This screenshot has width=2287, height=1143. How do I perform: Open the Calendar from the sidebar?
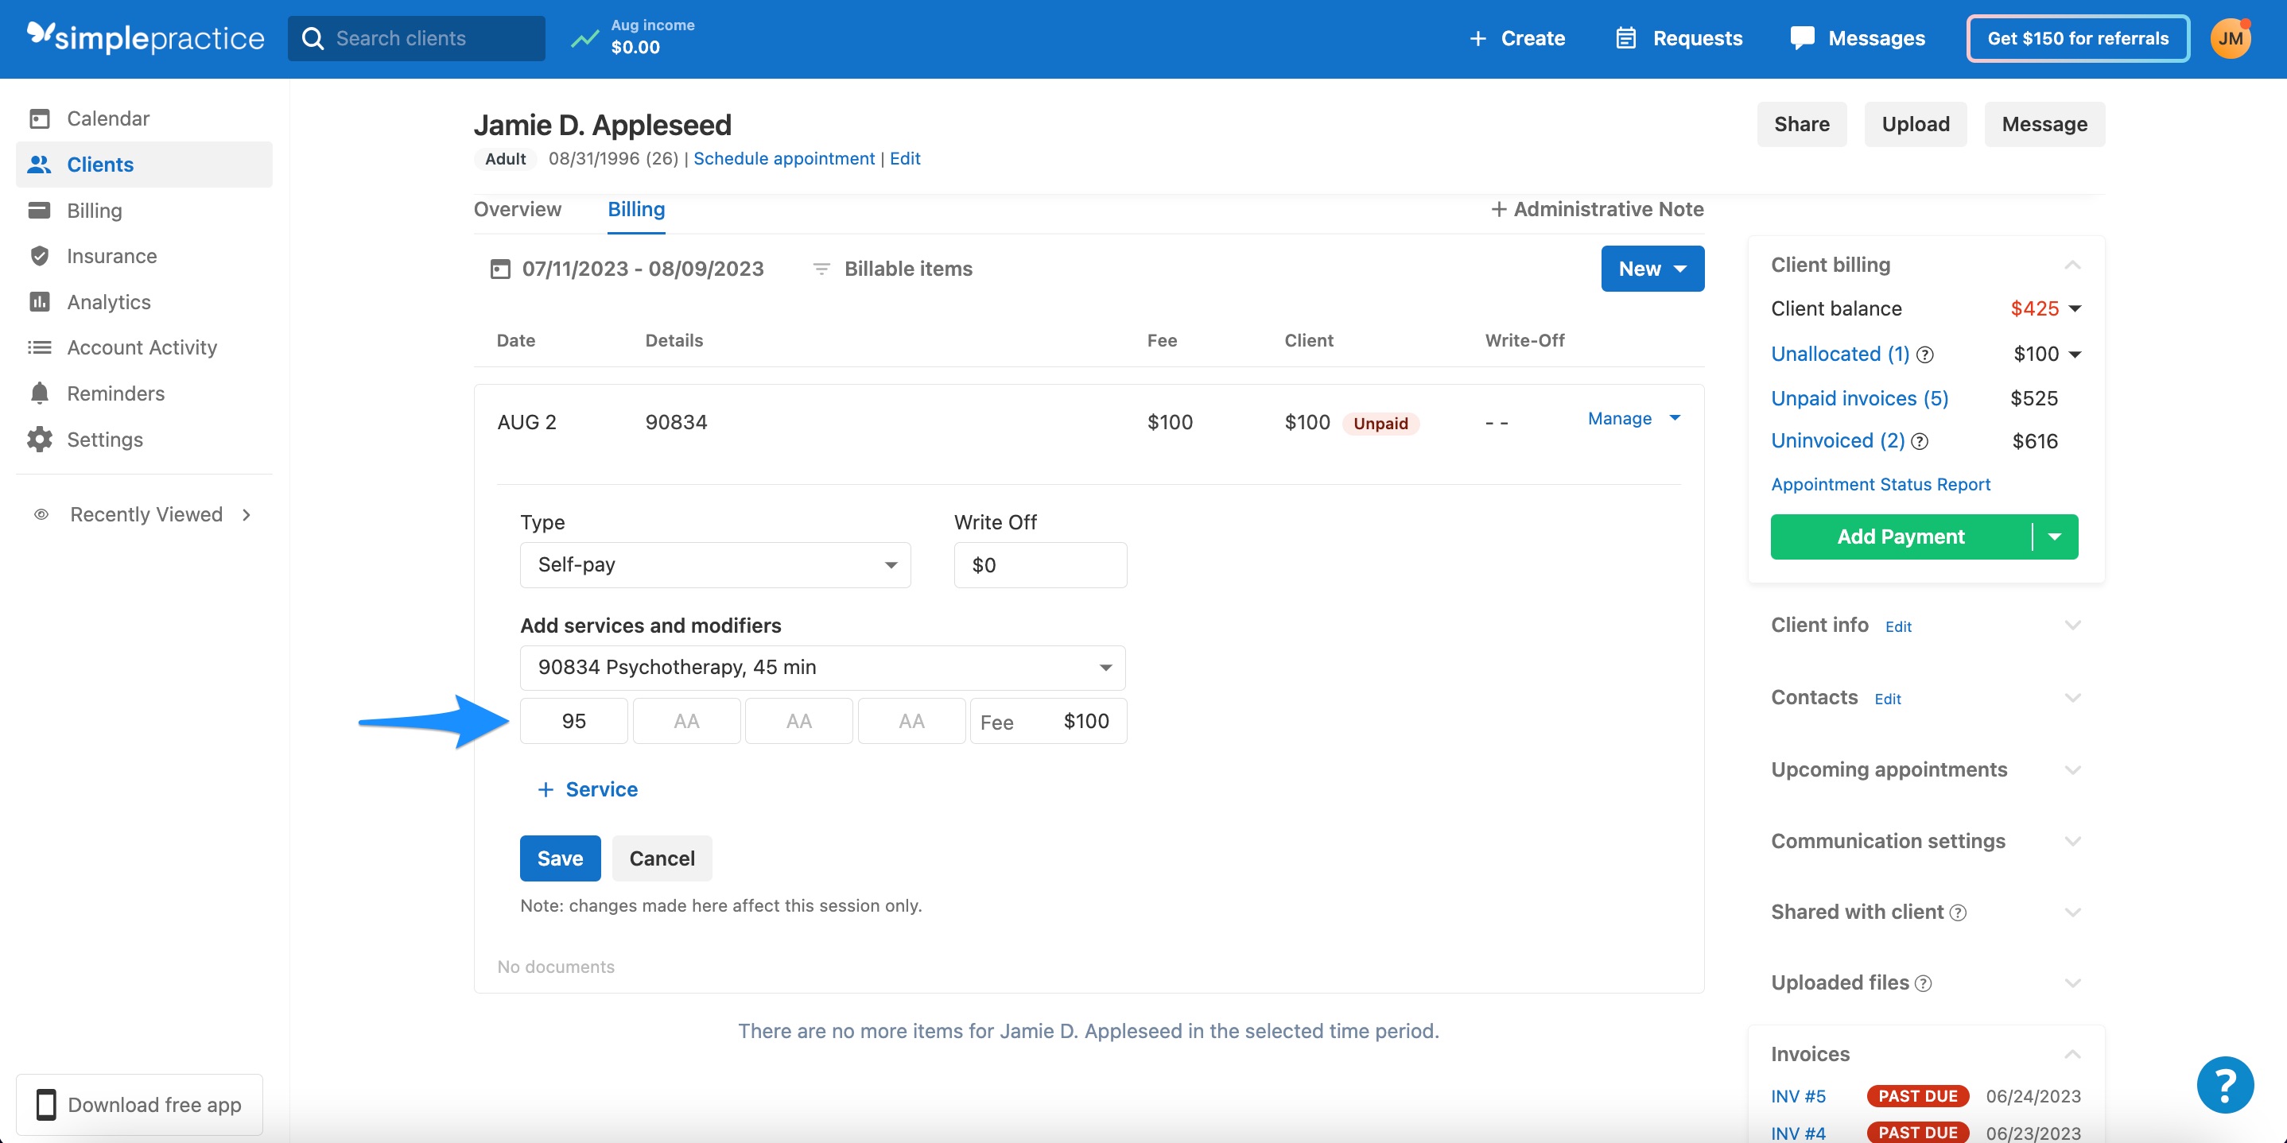point(107,118)
